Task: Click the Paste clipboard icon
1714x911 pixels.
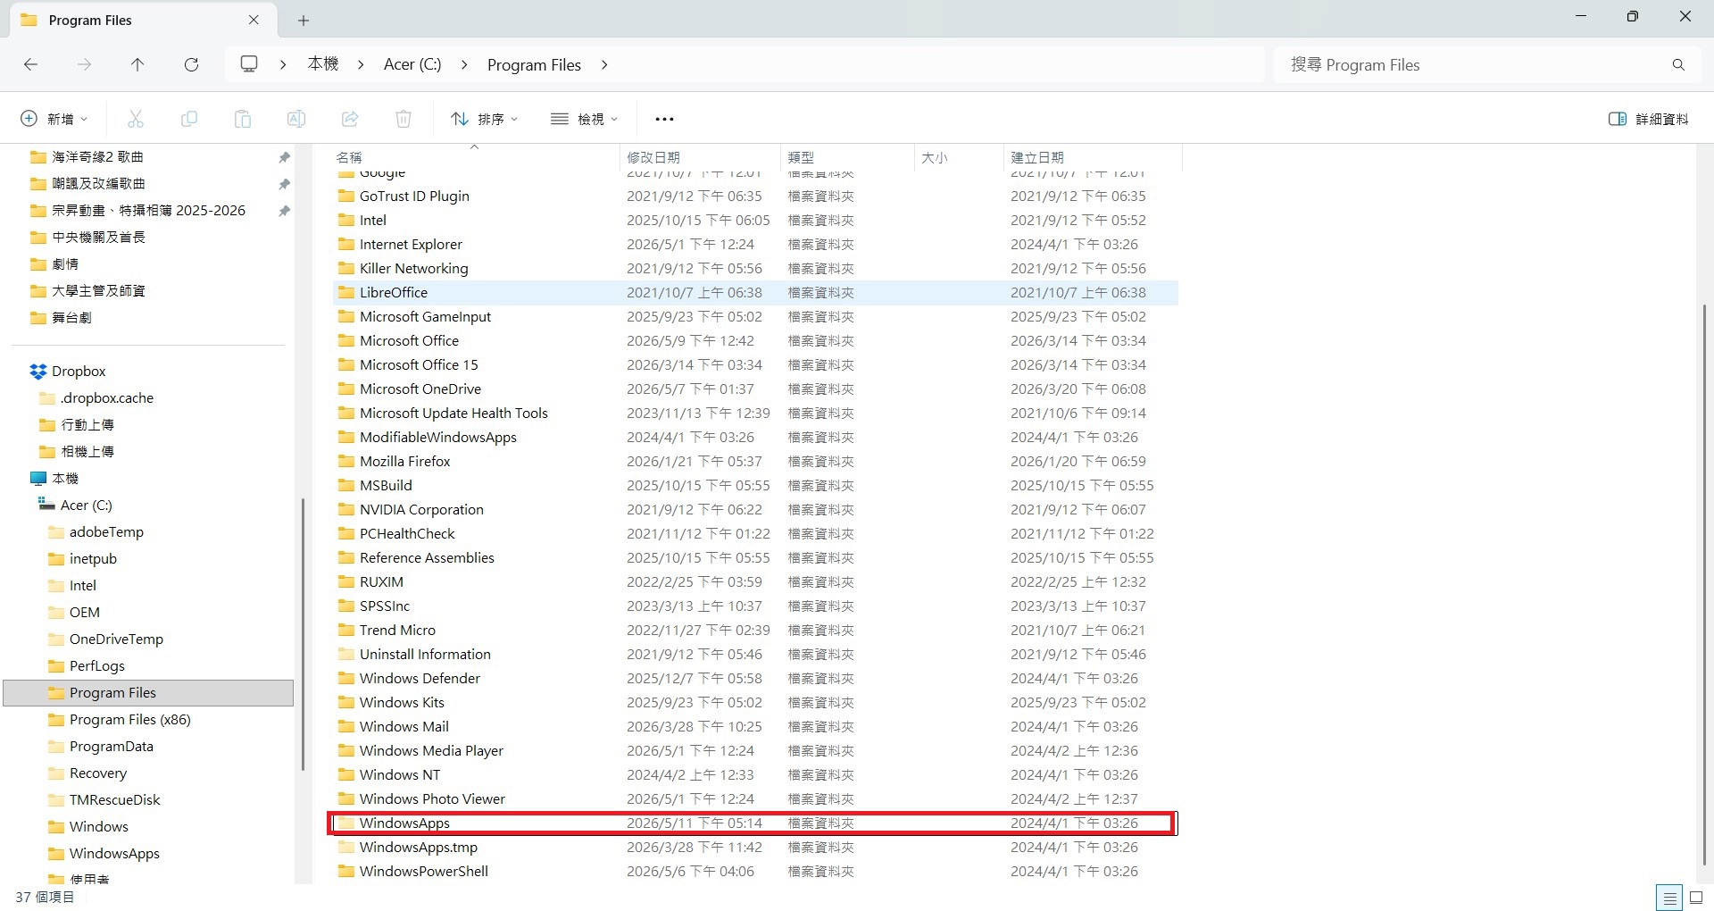Action: click(243, 119)
